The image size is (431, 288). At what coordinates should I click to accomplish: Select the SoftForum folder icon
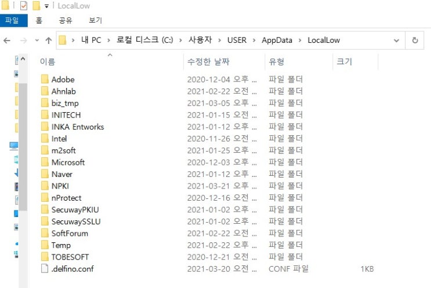pos(45,233)
